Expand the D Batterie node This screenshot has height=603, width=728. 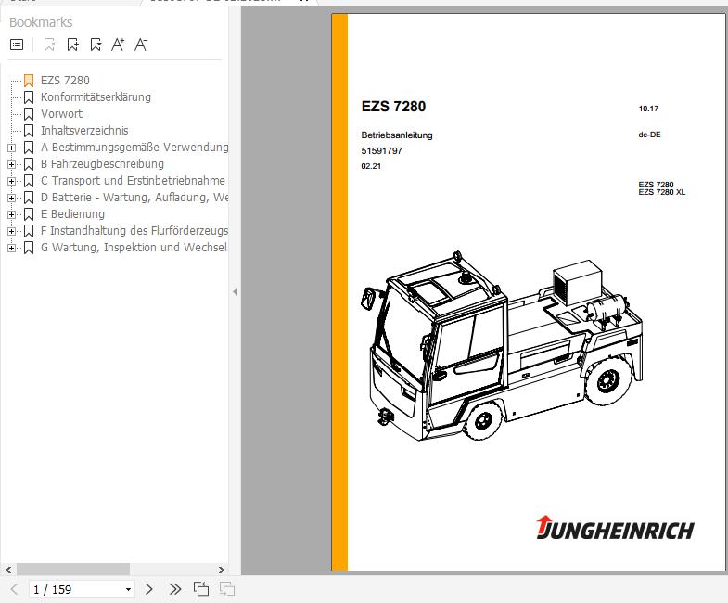(11, 198)
